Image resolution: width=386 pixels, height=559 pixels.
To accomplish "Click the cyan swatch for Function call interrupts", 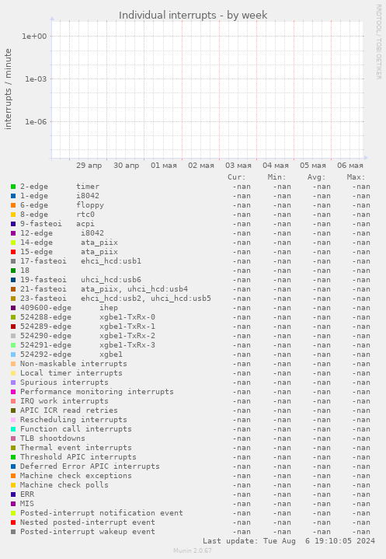I will pyautogui.click(x=13, y=429).
